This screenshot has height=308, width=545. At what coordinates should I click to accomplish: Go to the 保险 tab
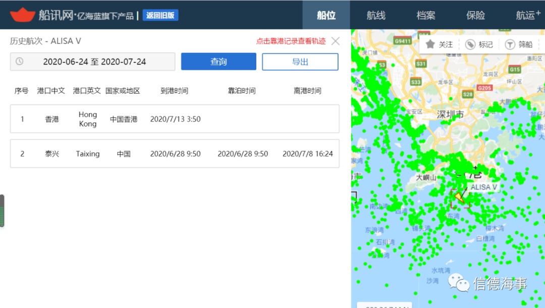tap(475, 15)
